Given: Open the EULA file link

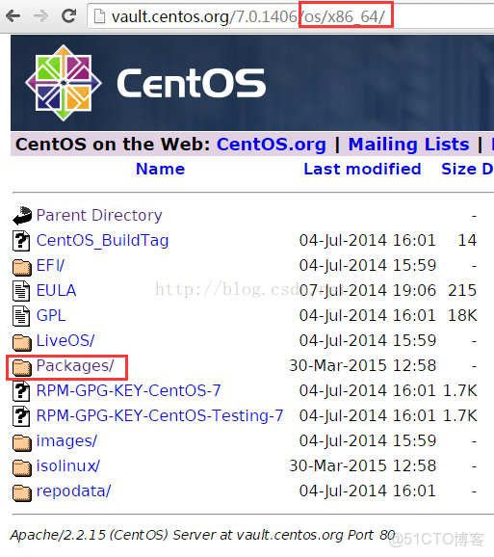Looking at the screenshot, I should coord(57,291).
